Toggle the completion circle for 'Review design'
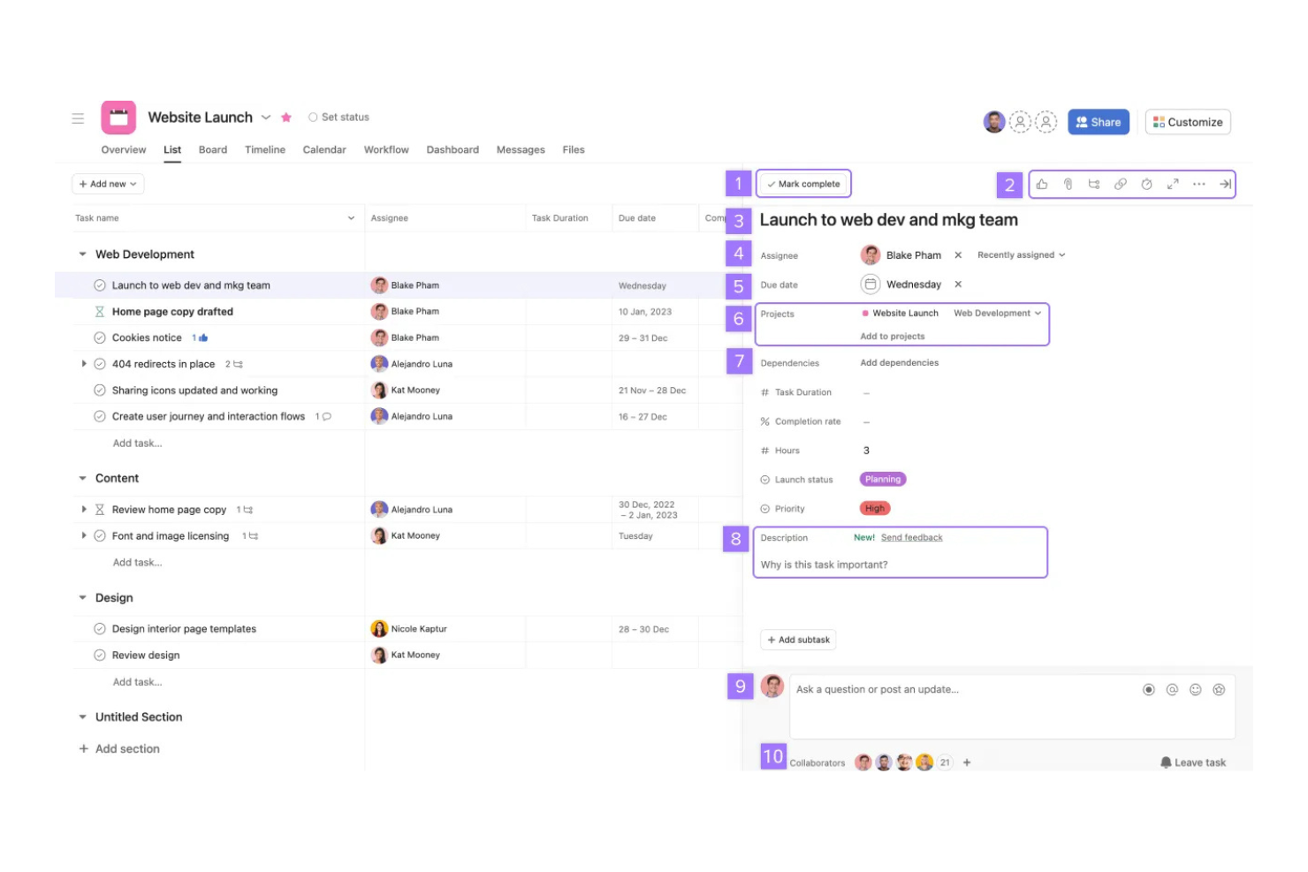Image resolution: width=1308 pixels, height=872 pixels. (99, 655)
